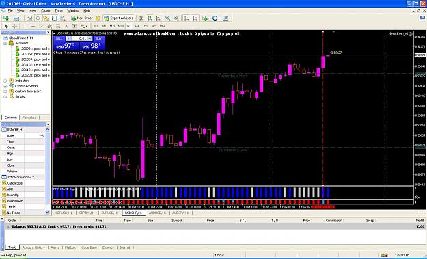Select the Trendline drawing tool

[42, 26]
